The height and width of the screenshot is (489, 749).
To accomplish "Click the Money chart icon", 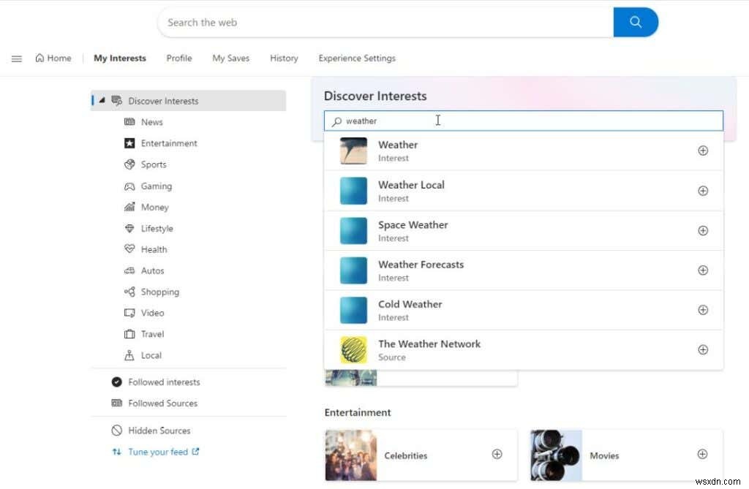I will pyautogui.click(x=129, y=207).
